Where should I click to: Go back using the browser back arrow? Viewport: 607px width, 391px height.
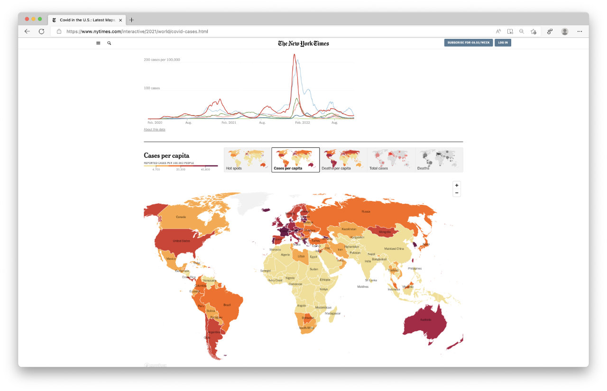click(x=27, y=31)
